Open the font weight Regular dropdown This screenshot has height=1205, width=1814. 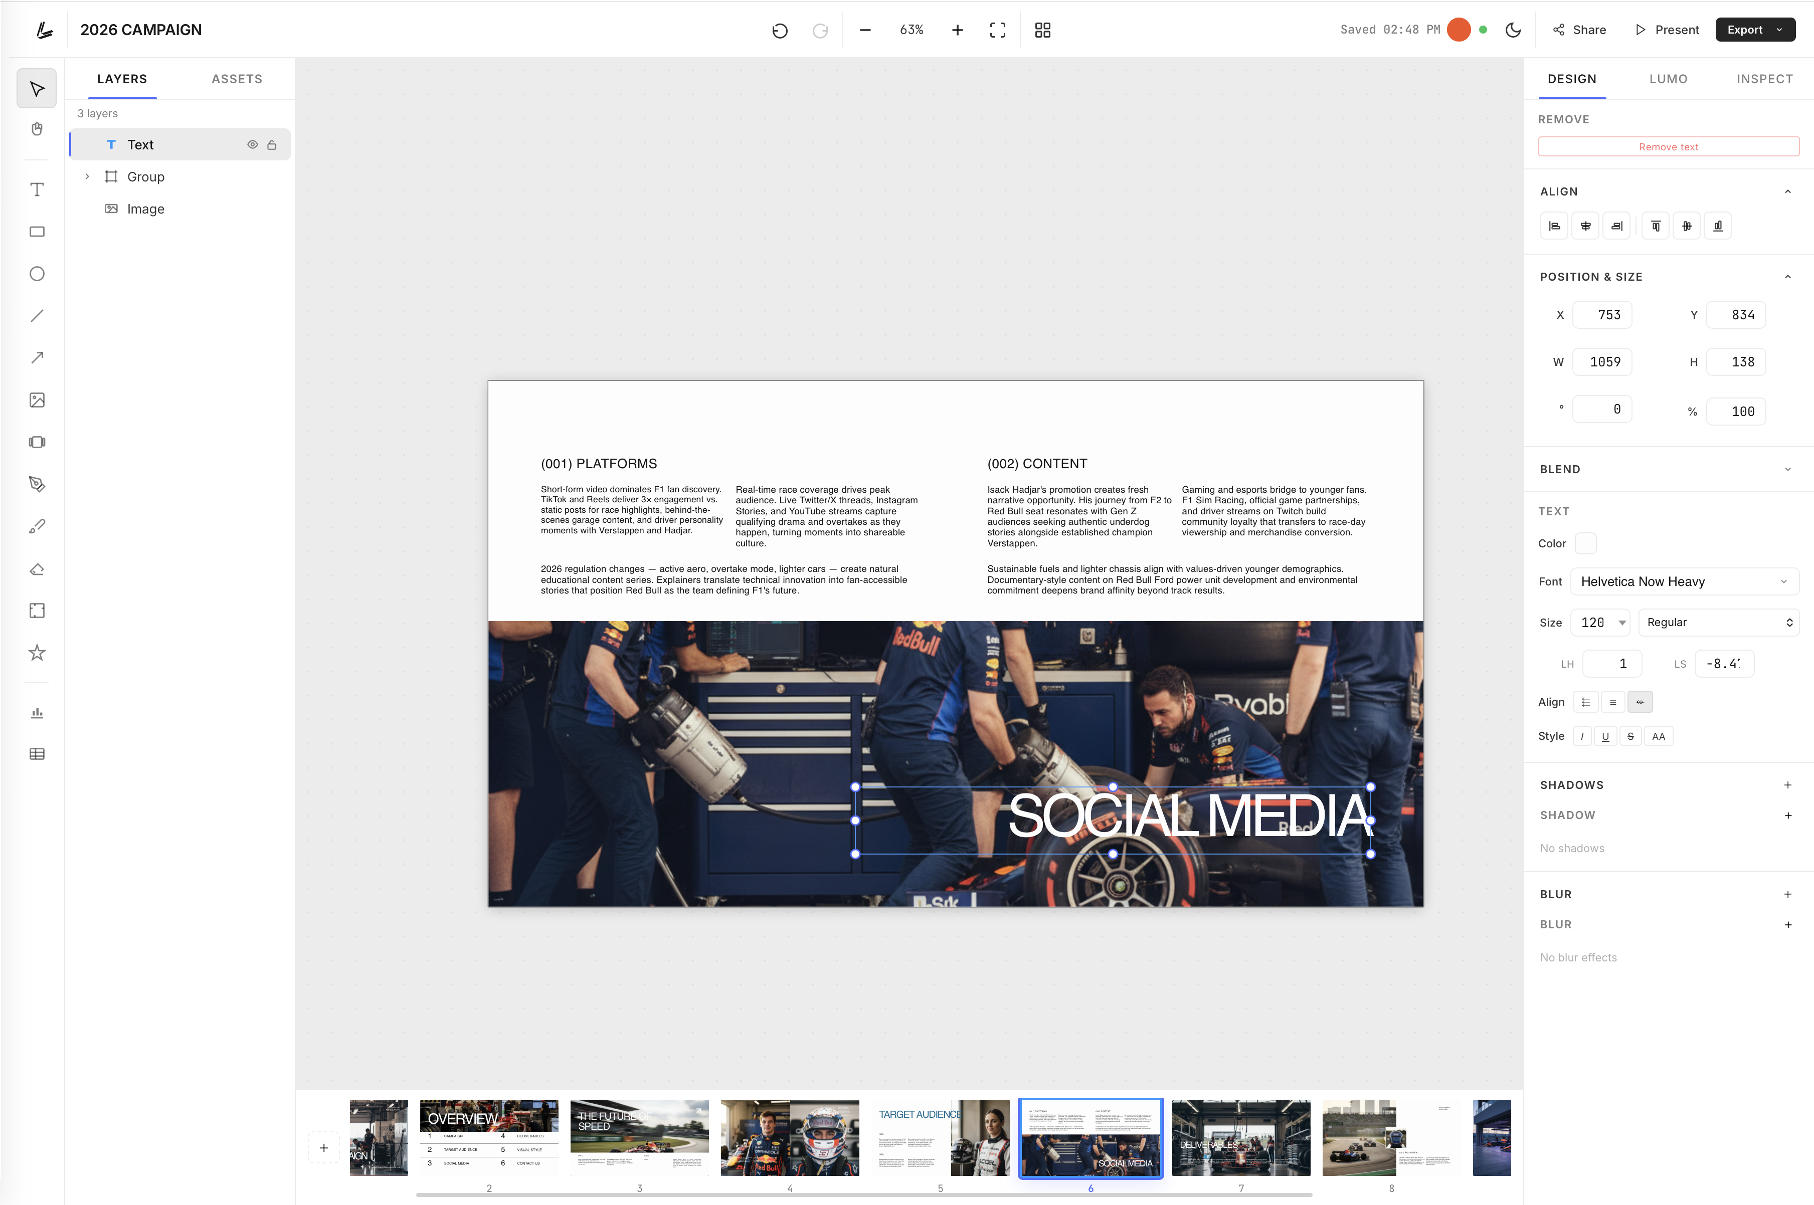click(x=1719, y=623)
